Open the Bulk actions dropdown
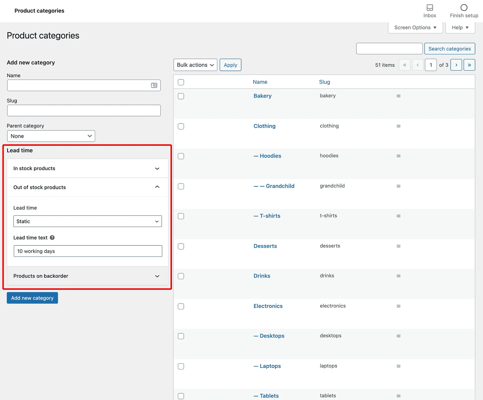Screen dimensions: 483x400 point(195,65)
